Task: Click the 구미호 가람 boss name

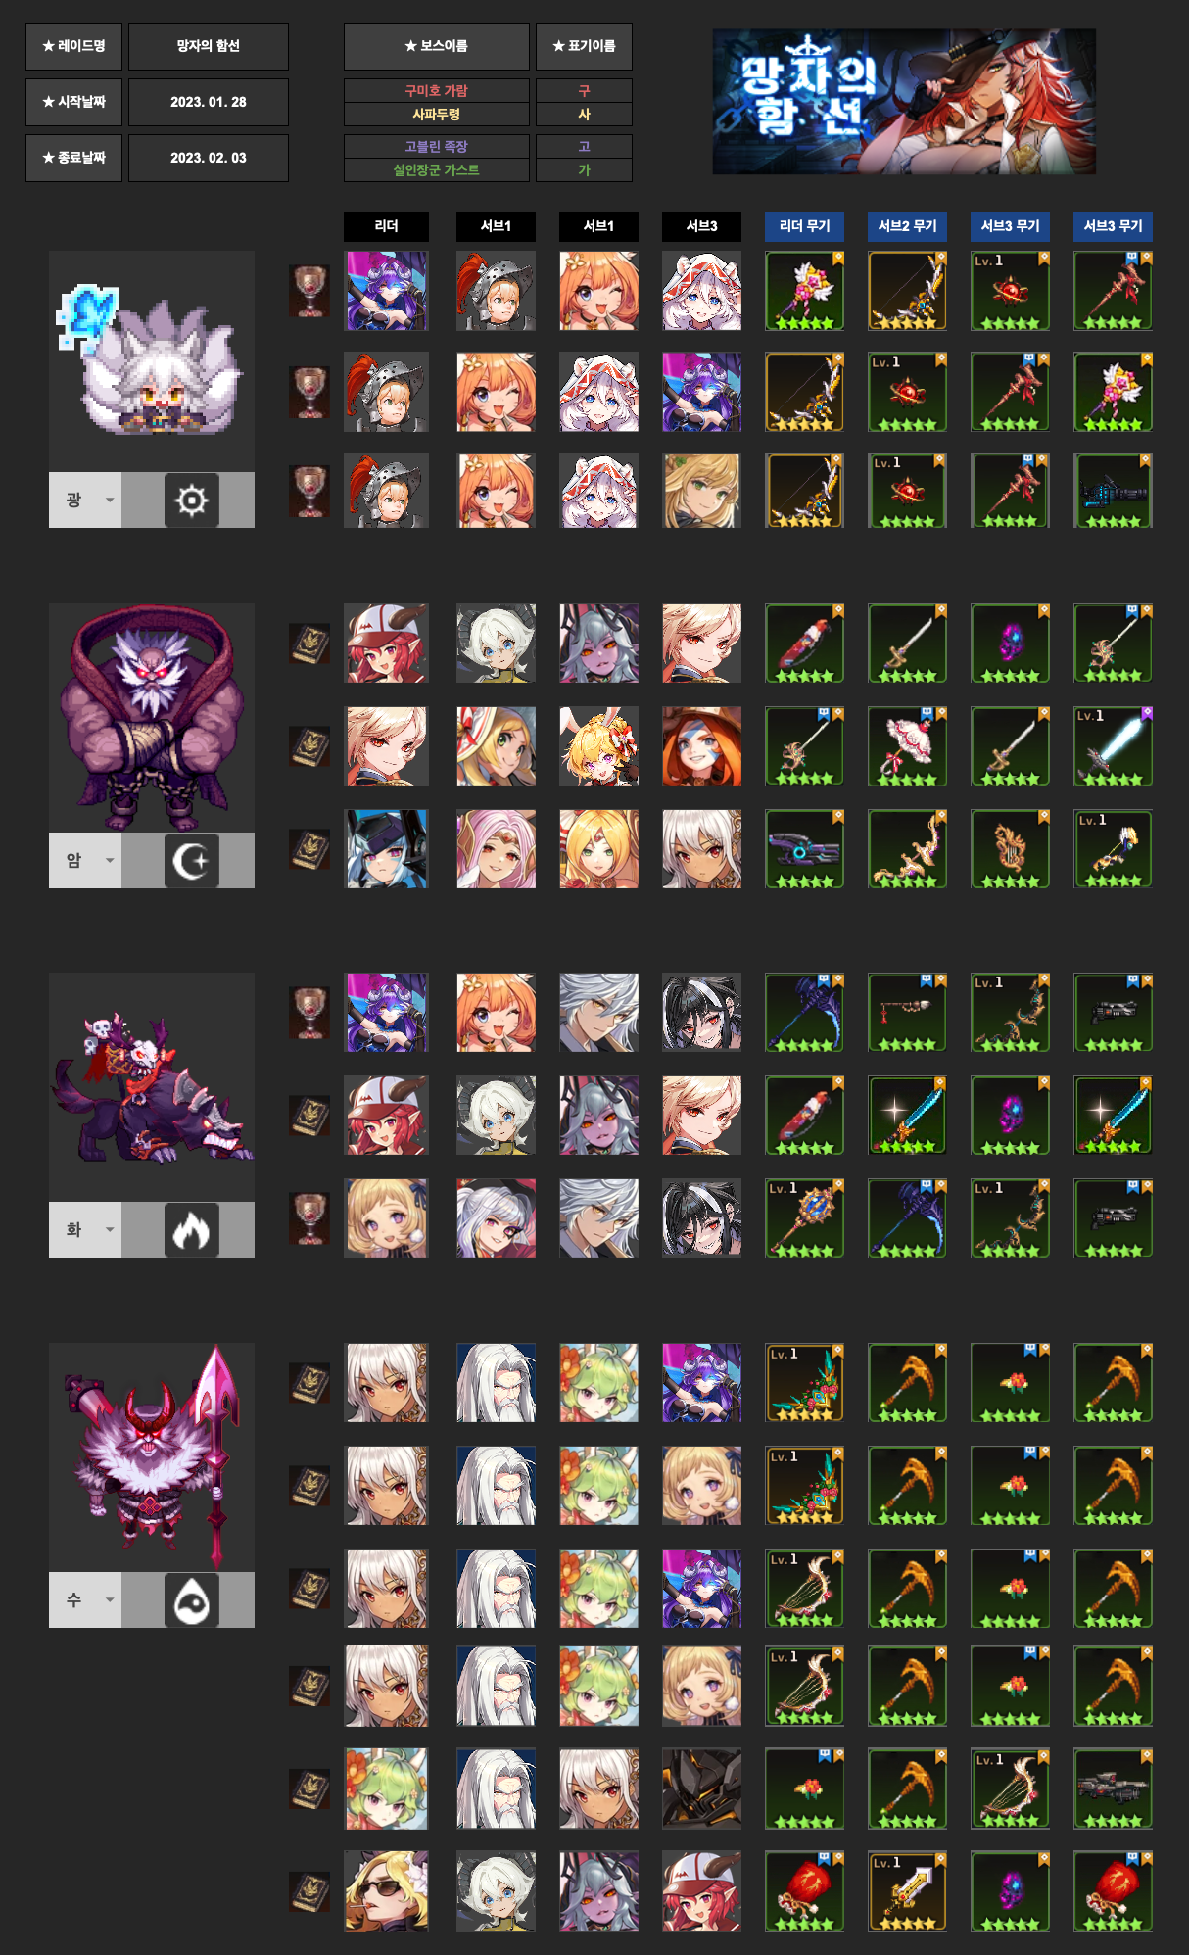Action: (x=436, y=90)
